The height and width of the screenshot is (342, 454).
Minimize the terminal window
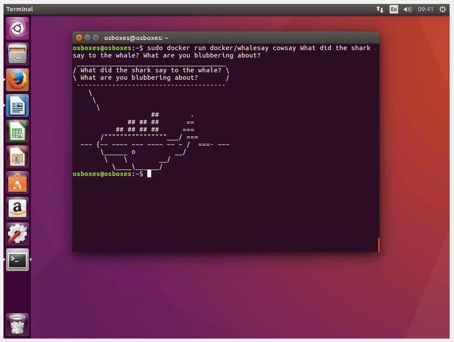(87, 37)
